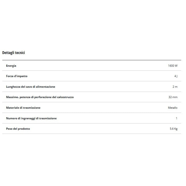Click the 'Massimo. potenza di perforazione' label
The height and width of the screenshot is (186, 186).
(40, 97)
